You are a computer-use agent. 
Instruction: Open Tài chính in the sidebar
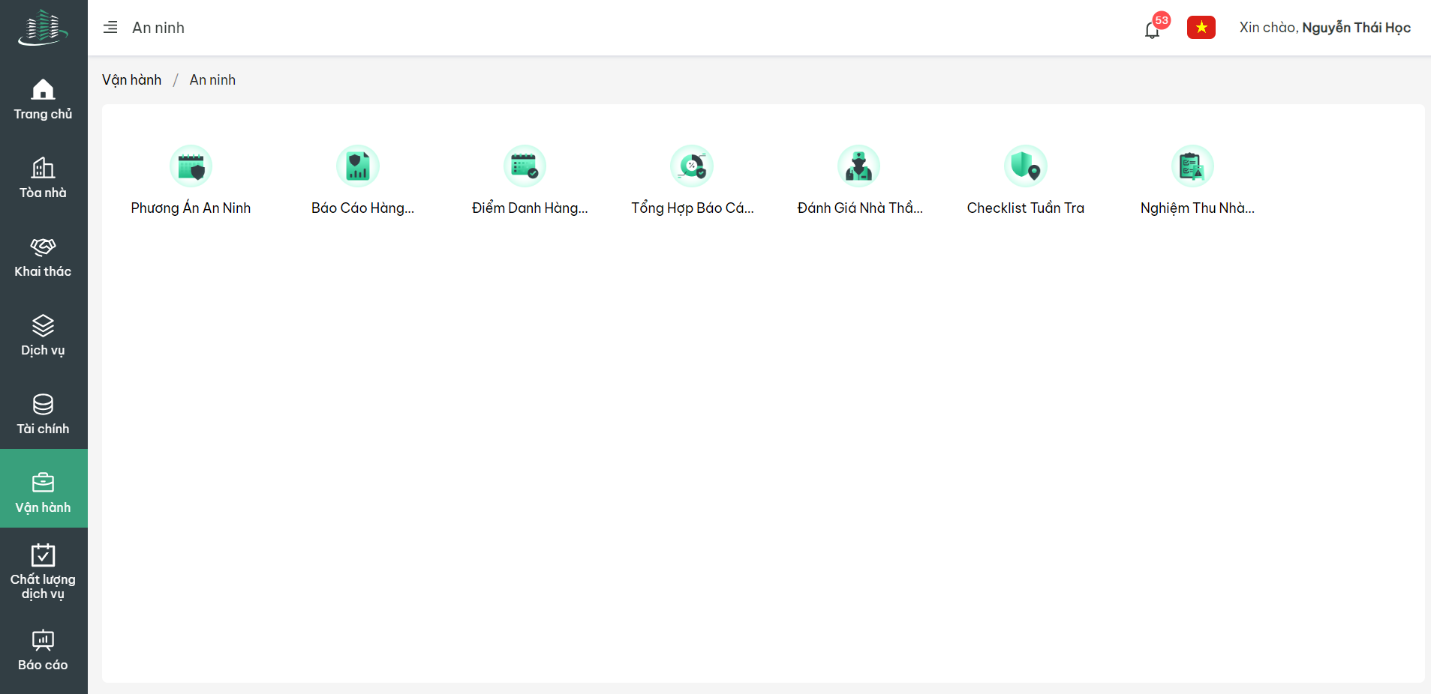pos(44,414)
